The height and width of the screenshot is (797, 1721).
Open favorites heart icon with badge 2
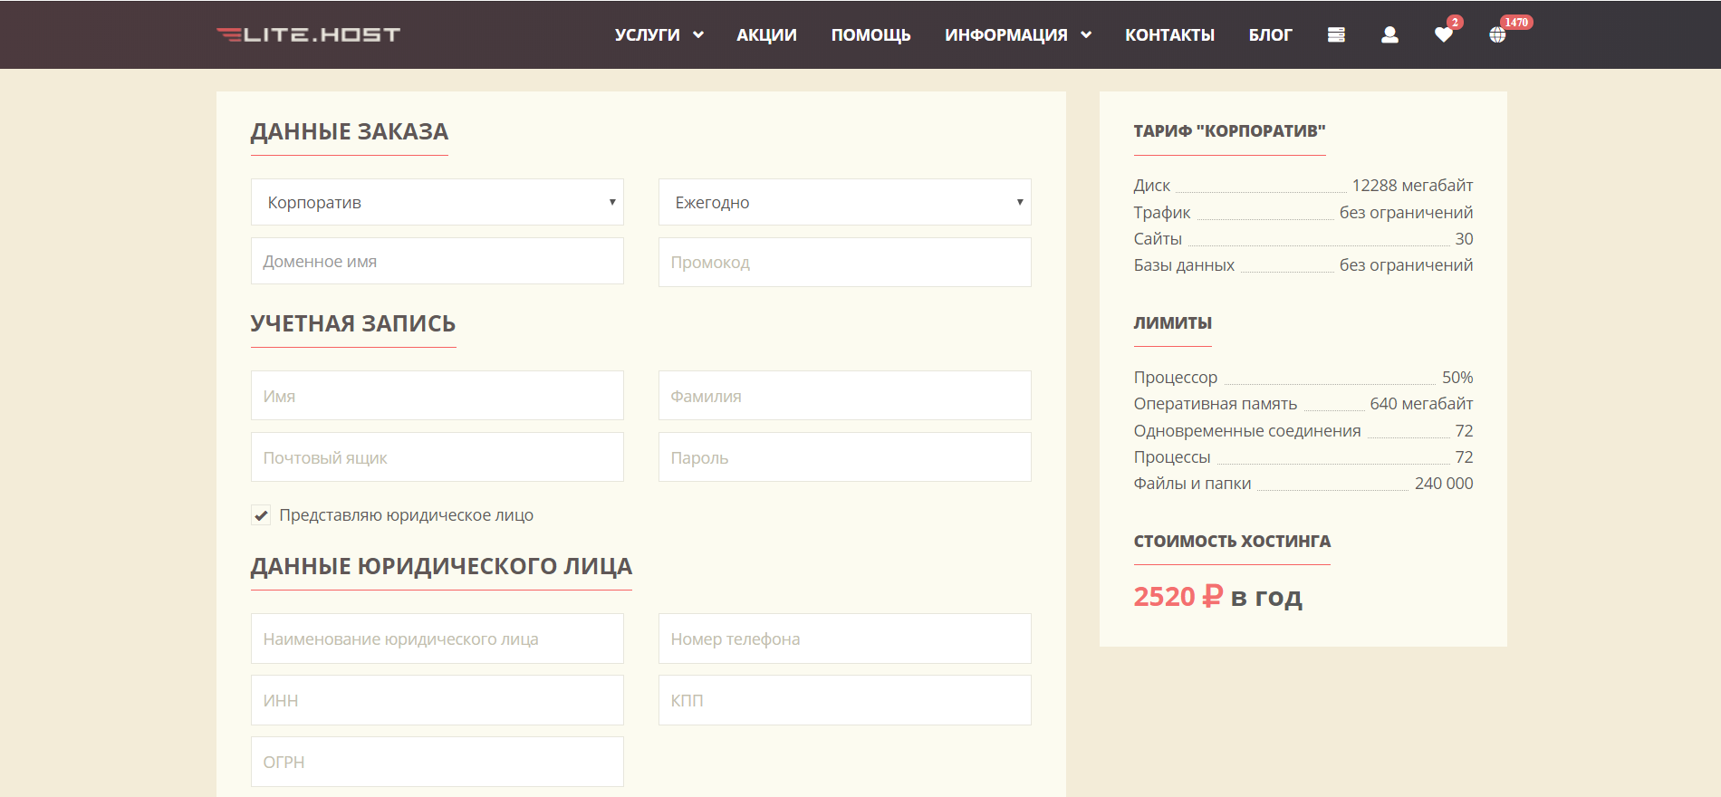1444,34
